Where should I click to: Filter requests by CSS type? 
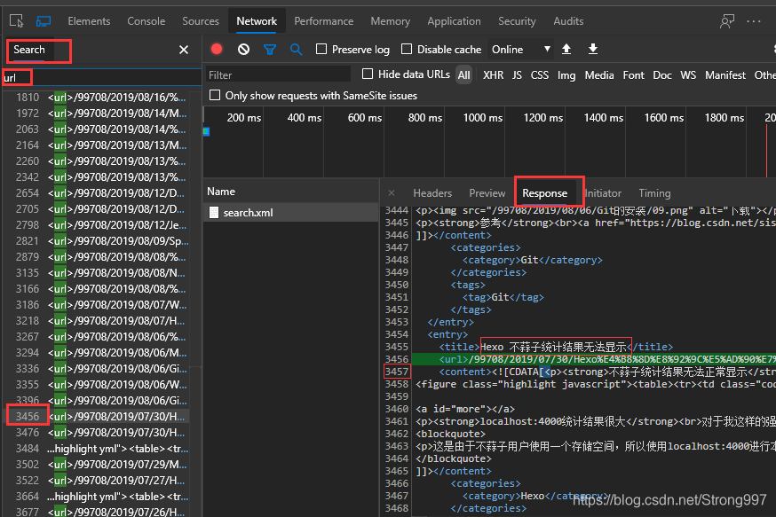tap(540, 75)
